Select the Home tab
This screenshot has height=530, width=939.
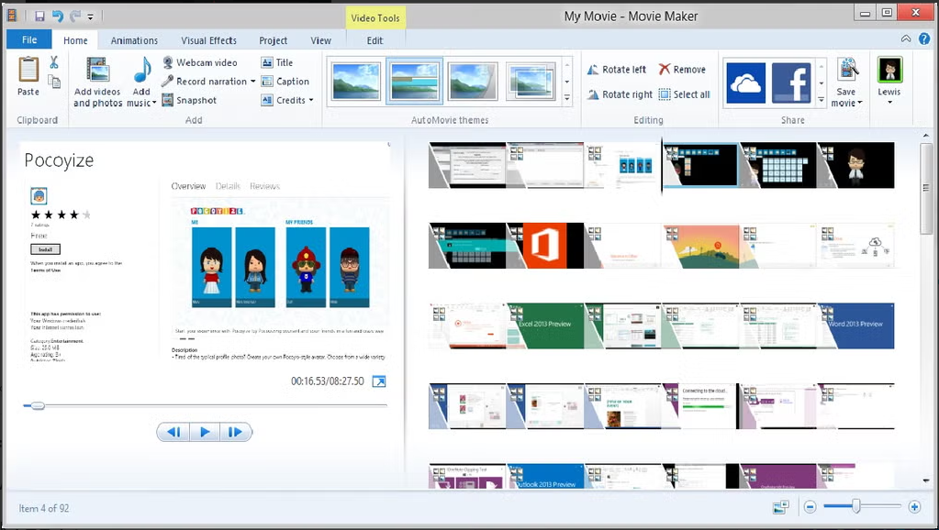coord(75,40)
